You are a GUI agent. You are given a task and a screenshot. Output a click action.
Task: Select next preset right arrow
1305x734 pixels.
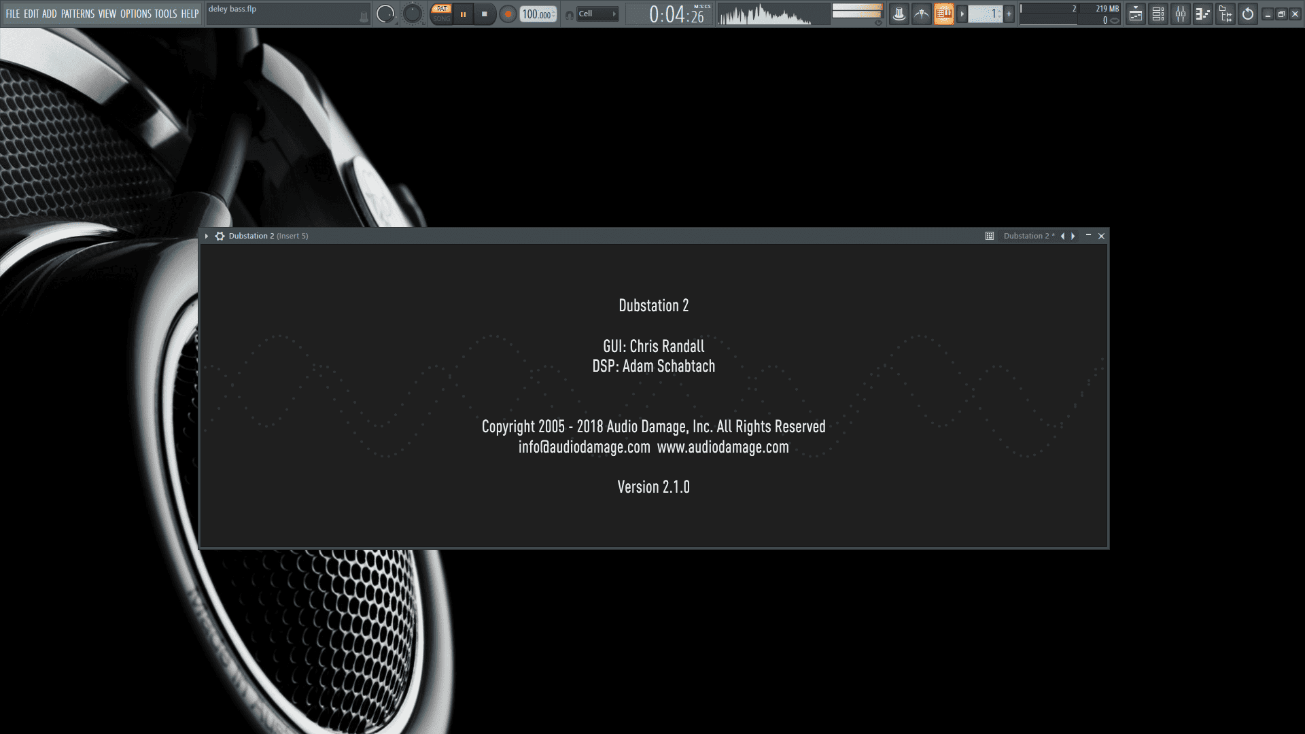click(1073, 236)
